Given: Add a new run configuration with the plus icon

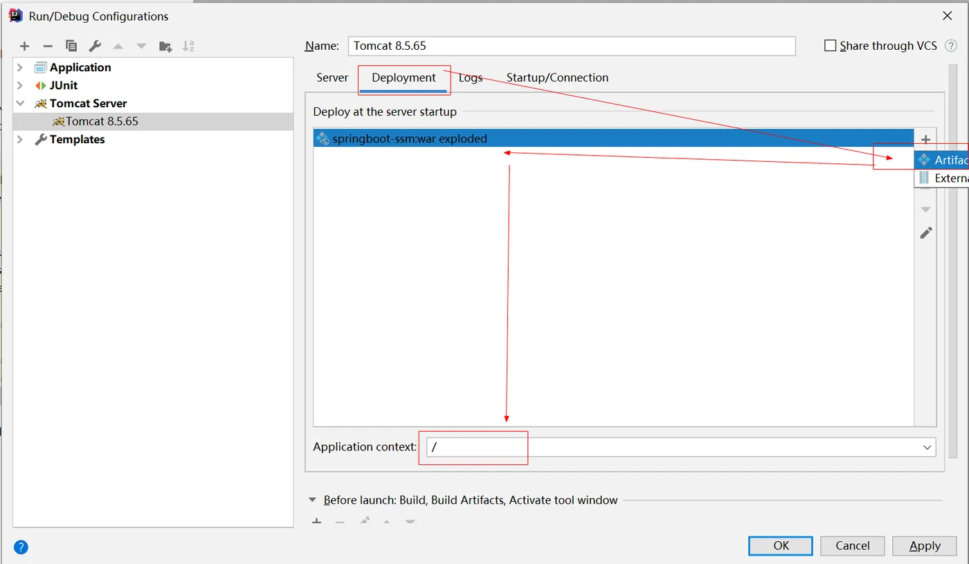Looking at the screenshot, I should (25, 46).
